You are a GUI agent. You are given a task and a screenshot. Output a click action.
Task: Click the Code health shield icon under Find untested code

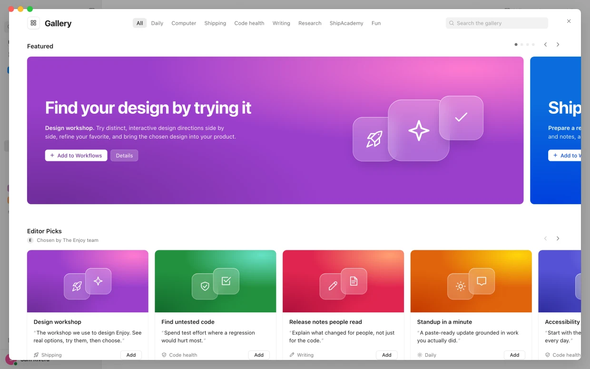click(164, 355)
